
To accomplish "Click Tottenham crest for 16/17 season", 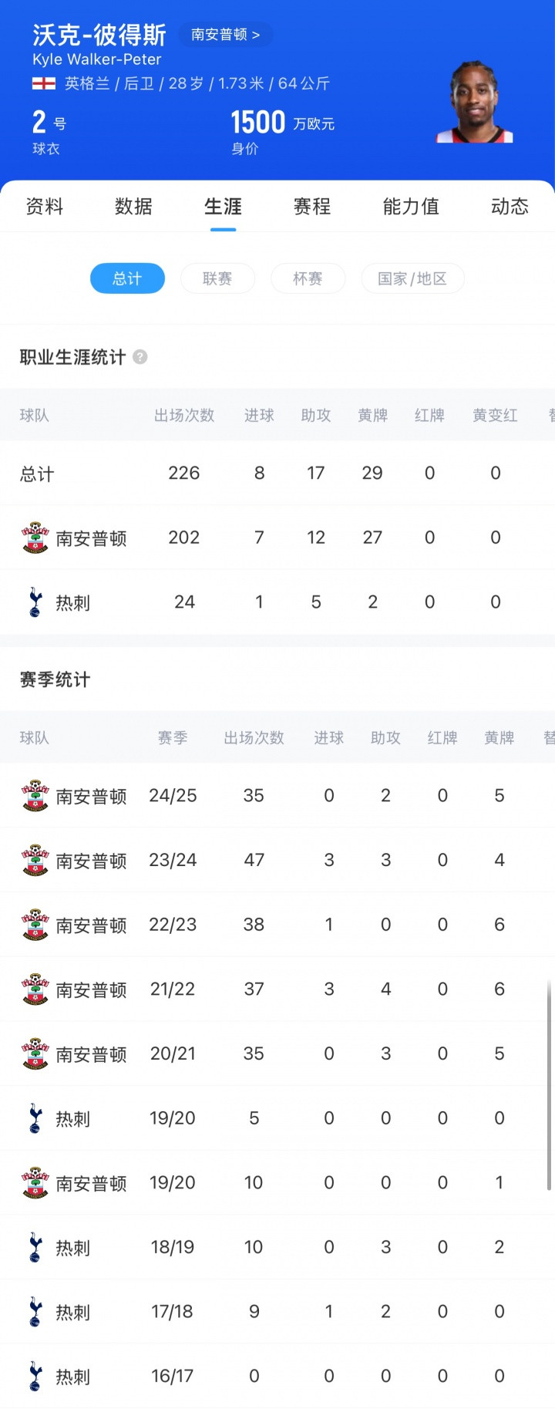I will [x=35, y=1377].
